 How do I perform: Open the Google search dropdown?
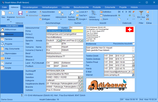coord(86,19)
